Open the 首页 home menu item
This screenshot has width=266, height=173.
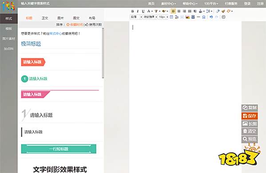coord(151,4)
